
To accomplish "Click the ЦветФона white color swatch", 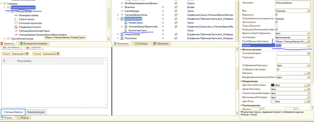I will 273,101.
